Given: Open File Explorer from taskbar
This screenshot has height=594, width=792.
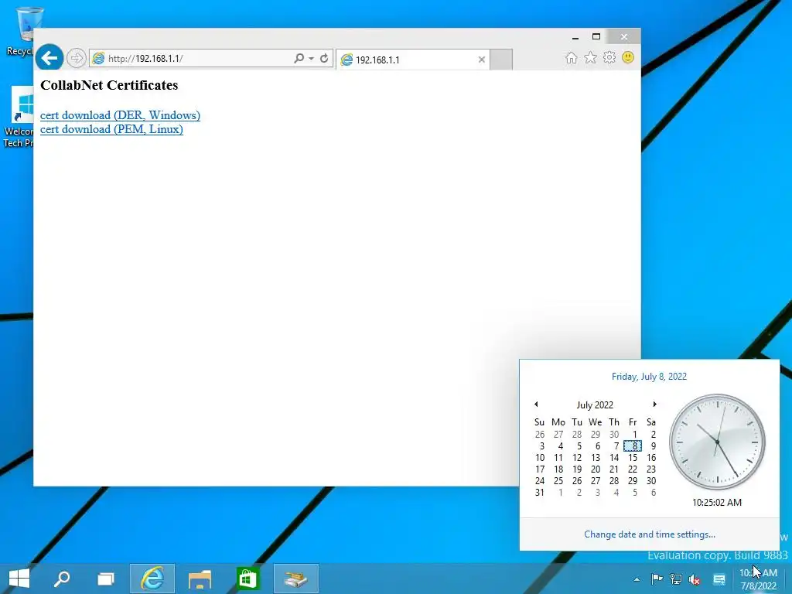Looking at the screenshot, I should point(200,579).
